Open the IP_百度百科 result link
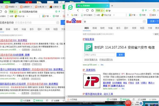This screenshot has height=106, width=159. 89,70
